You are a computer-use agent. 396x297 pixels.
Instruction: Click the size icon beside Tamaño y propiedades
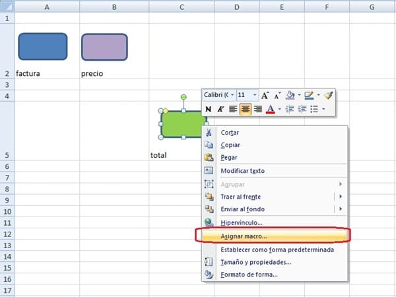point(209,262)
